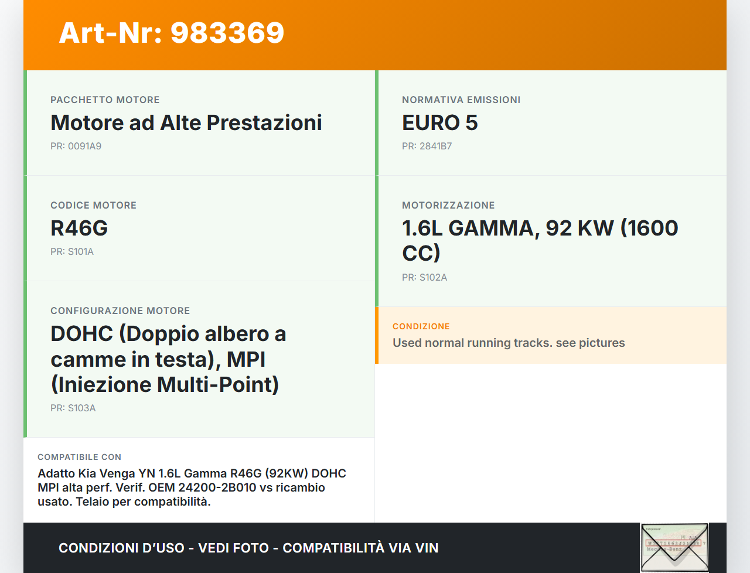Select the 1.6L GAMMA, 92 KW value
Viewport: 750px width, 573px height.
click(x=540, y=240)
